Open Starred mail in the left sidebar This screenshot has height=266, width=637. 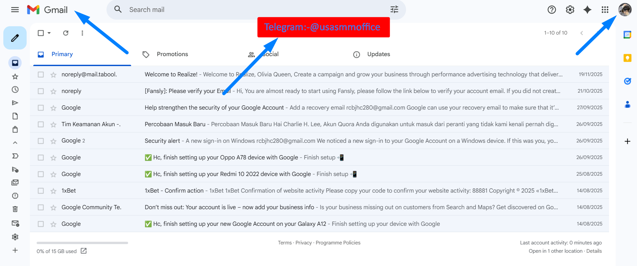15,77
